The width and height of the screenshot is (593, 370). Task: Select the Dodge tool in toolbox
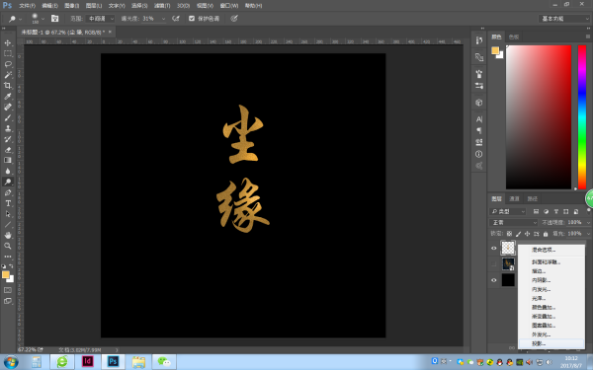point(8,182)
